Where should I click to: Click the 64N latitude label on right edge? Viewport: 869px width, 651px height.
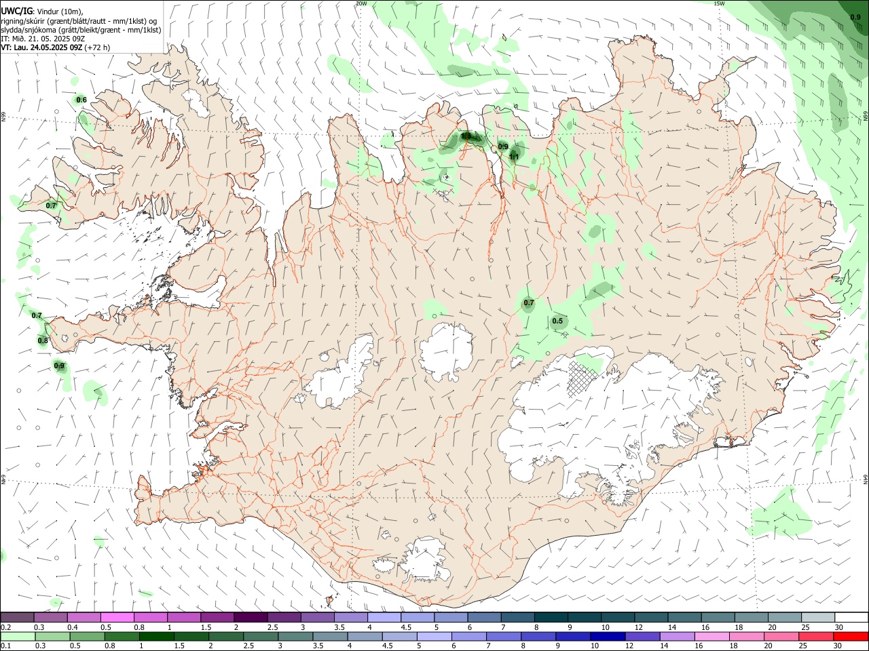pyautogui.click(x=866, y=479)
